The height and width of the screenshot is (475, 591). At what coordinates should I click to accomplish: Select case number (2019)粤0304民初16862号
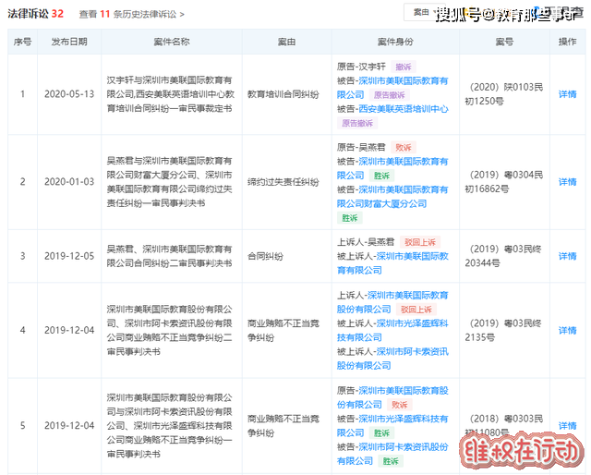click(504, 182)
